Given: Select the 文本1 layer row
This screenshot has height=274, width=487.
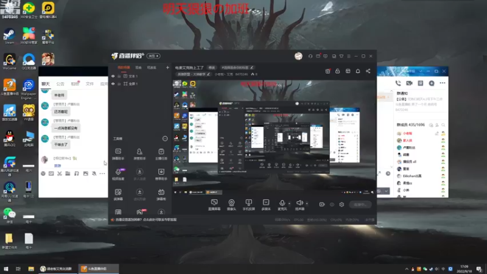Looking at the screenshot, I should [x=140, y=76].
